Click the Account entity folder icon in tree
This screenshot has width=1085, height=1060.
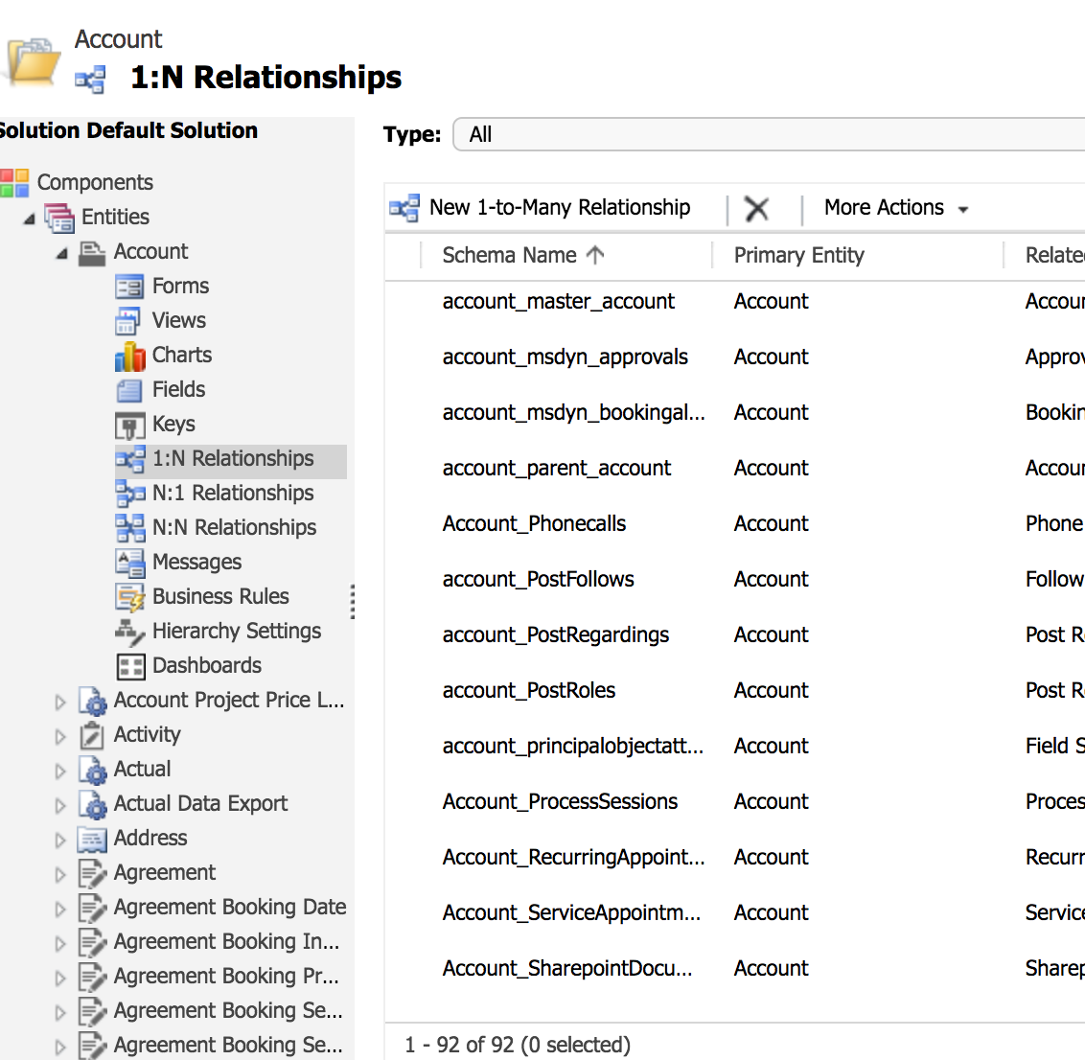click(91, 253)
